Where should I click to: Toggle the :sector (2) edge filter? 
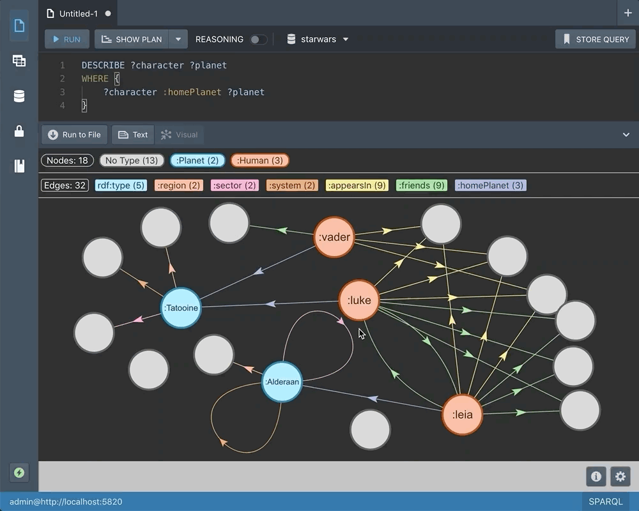(235, 185)
